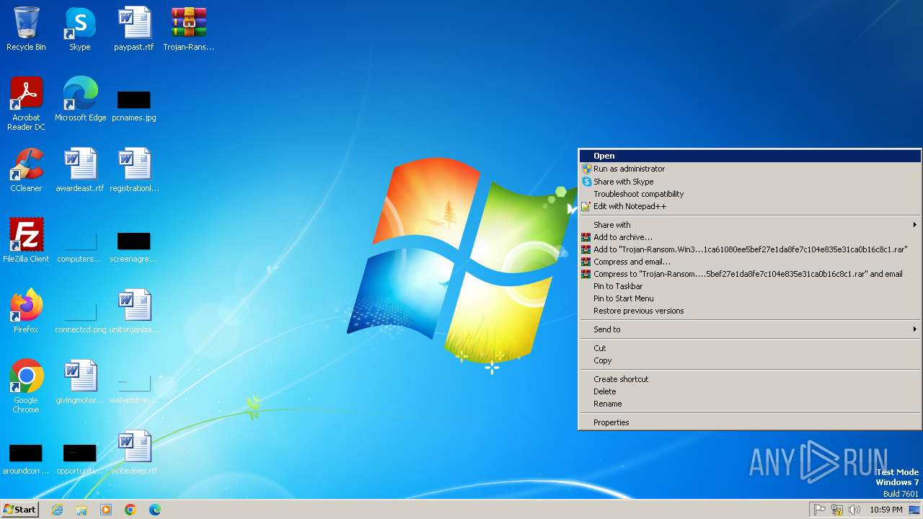Open Internet Explorer from the taskbar
923x519 pixels.
pos(57,510)
